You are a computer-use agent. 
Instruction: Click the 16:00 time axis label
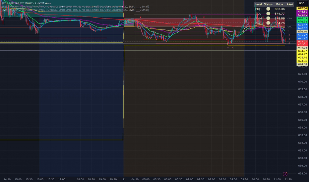pyautogui.click(x=39, y=179)
